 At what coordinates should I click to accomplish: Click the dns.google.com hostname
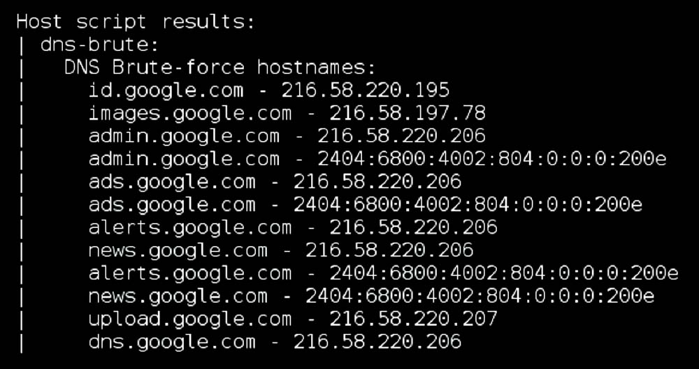[x=172, y=342]
